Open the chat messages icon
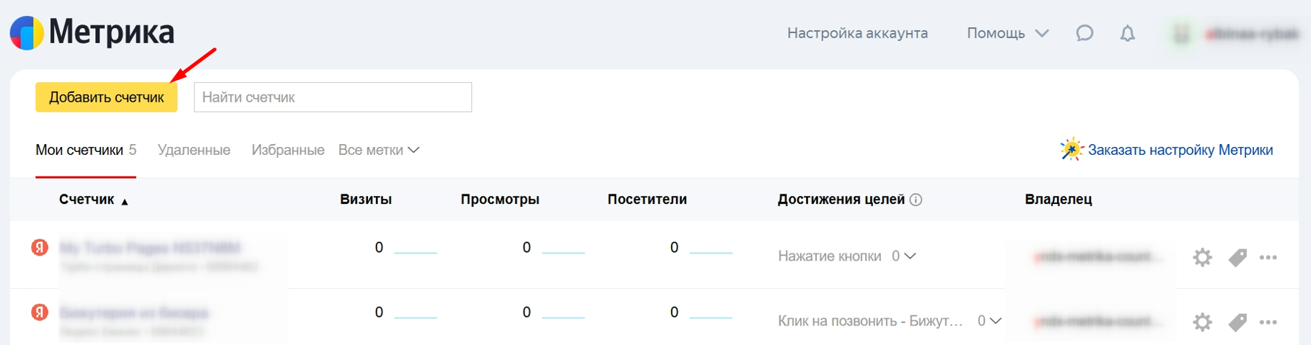Screen dimensions: 1311x345 click(x=1084, y=33)
